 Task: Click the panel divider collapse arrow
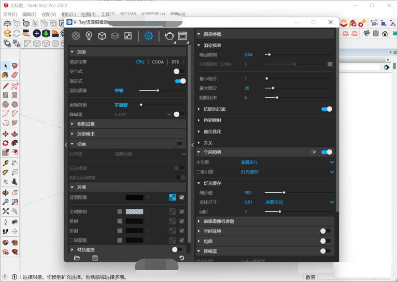click(x=193, y=145)
